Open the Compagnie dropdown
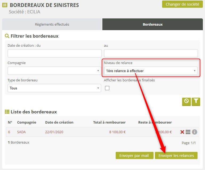 pos(54,71)
